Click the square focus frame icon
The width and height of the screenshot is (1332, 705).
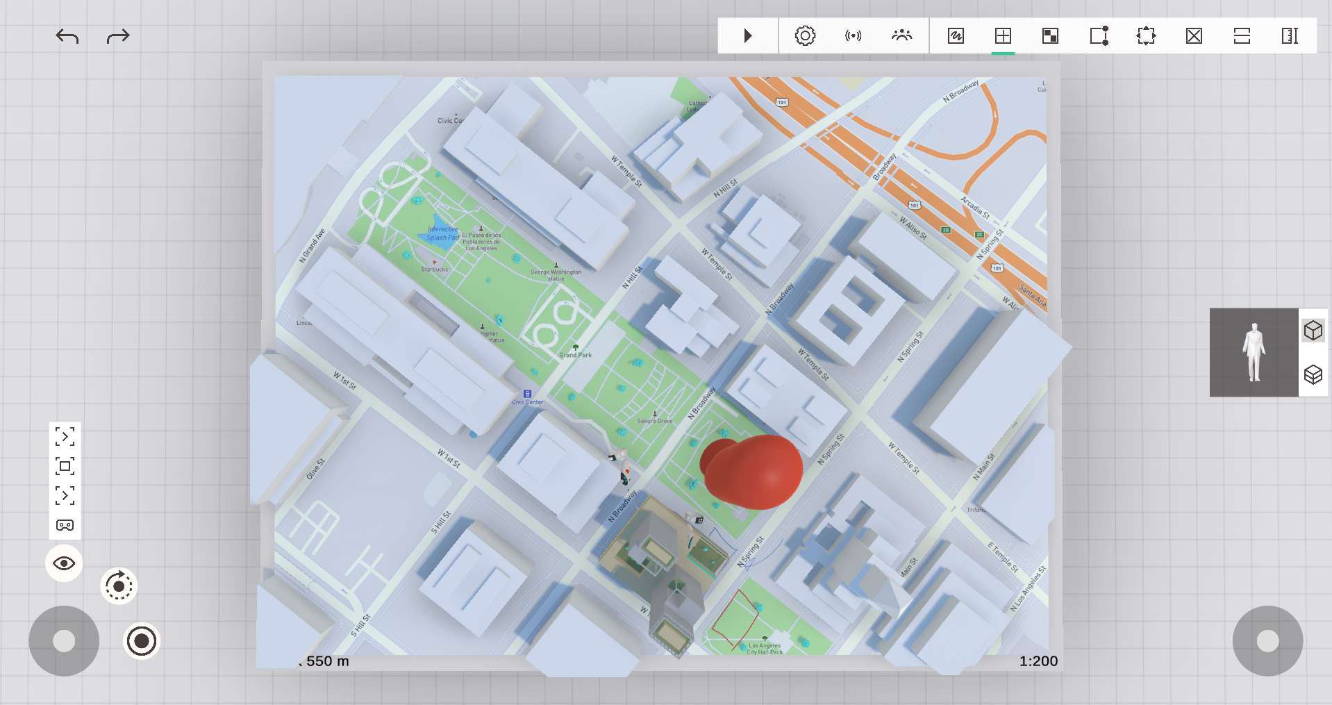coord(65,466)
